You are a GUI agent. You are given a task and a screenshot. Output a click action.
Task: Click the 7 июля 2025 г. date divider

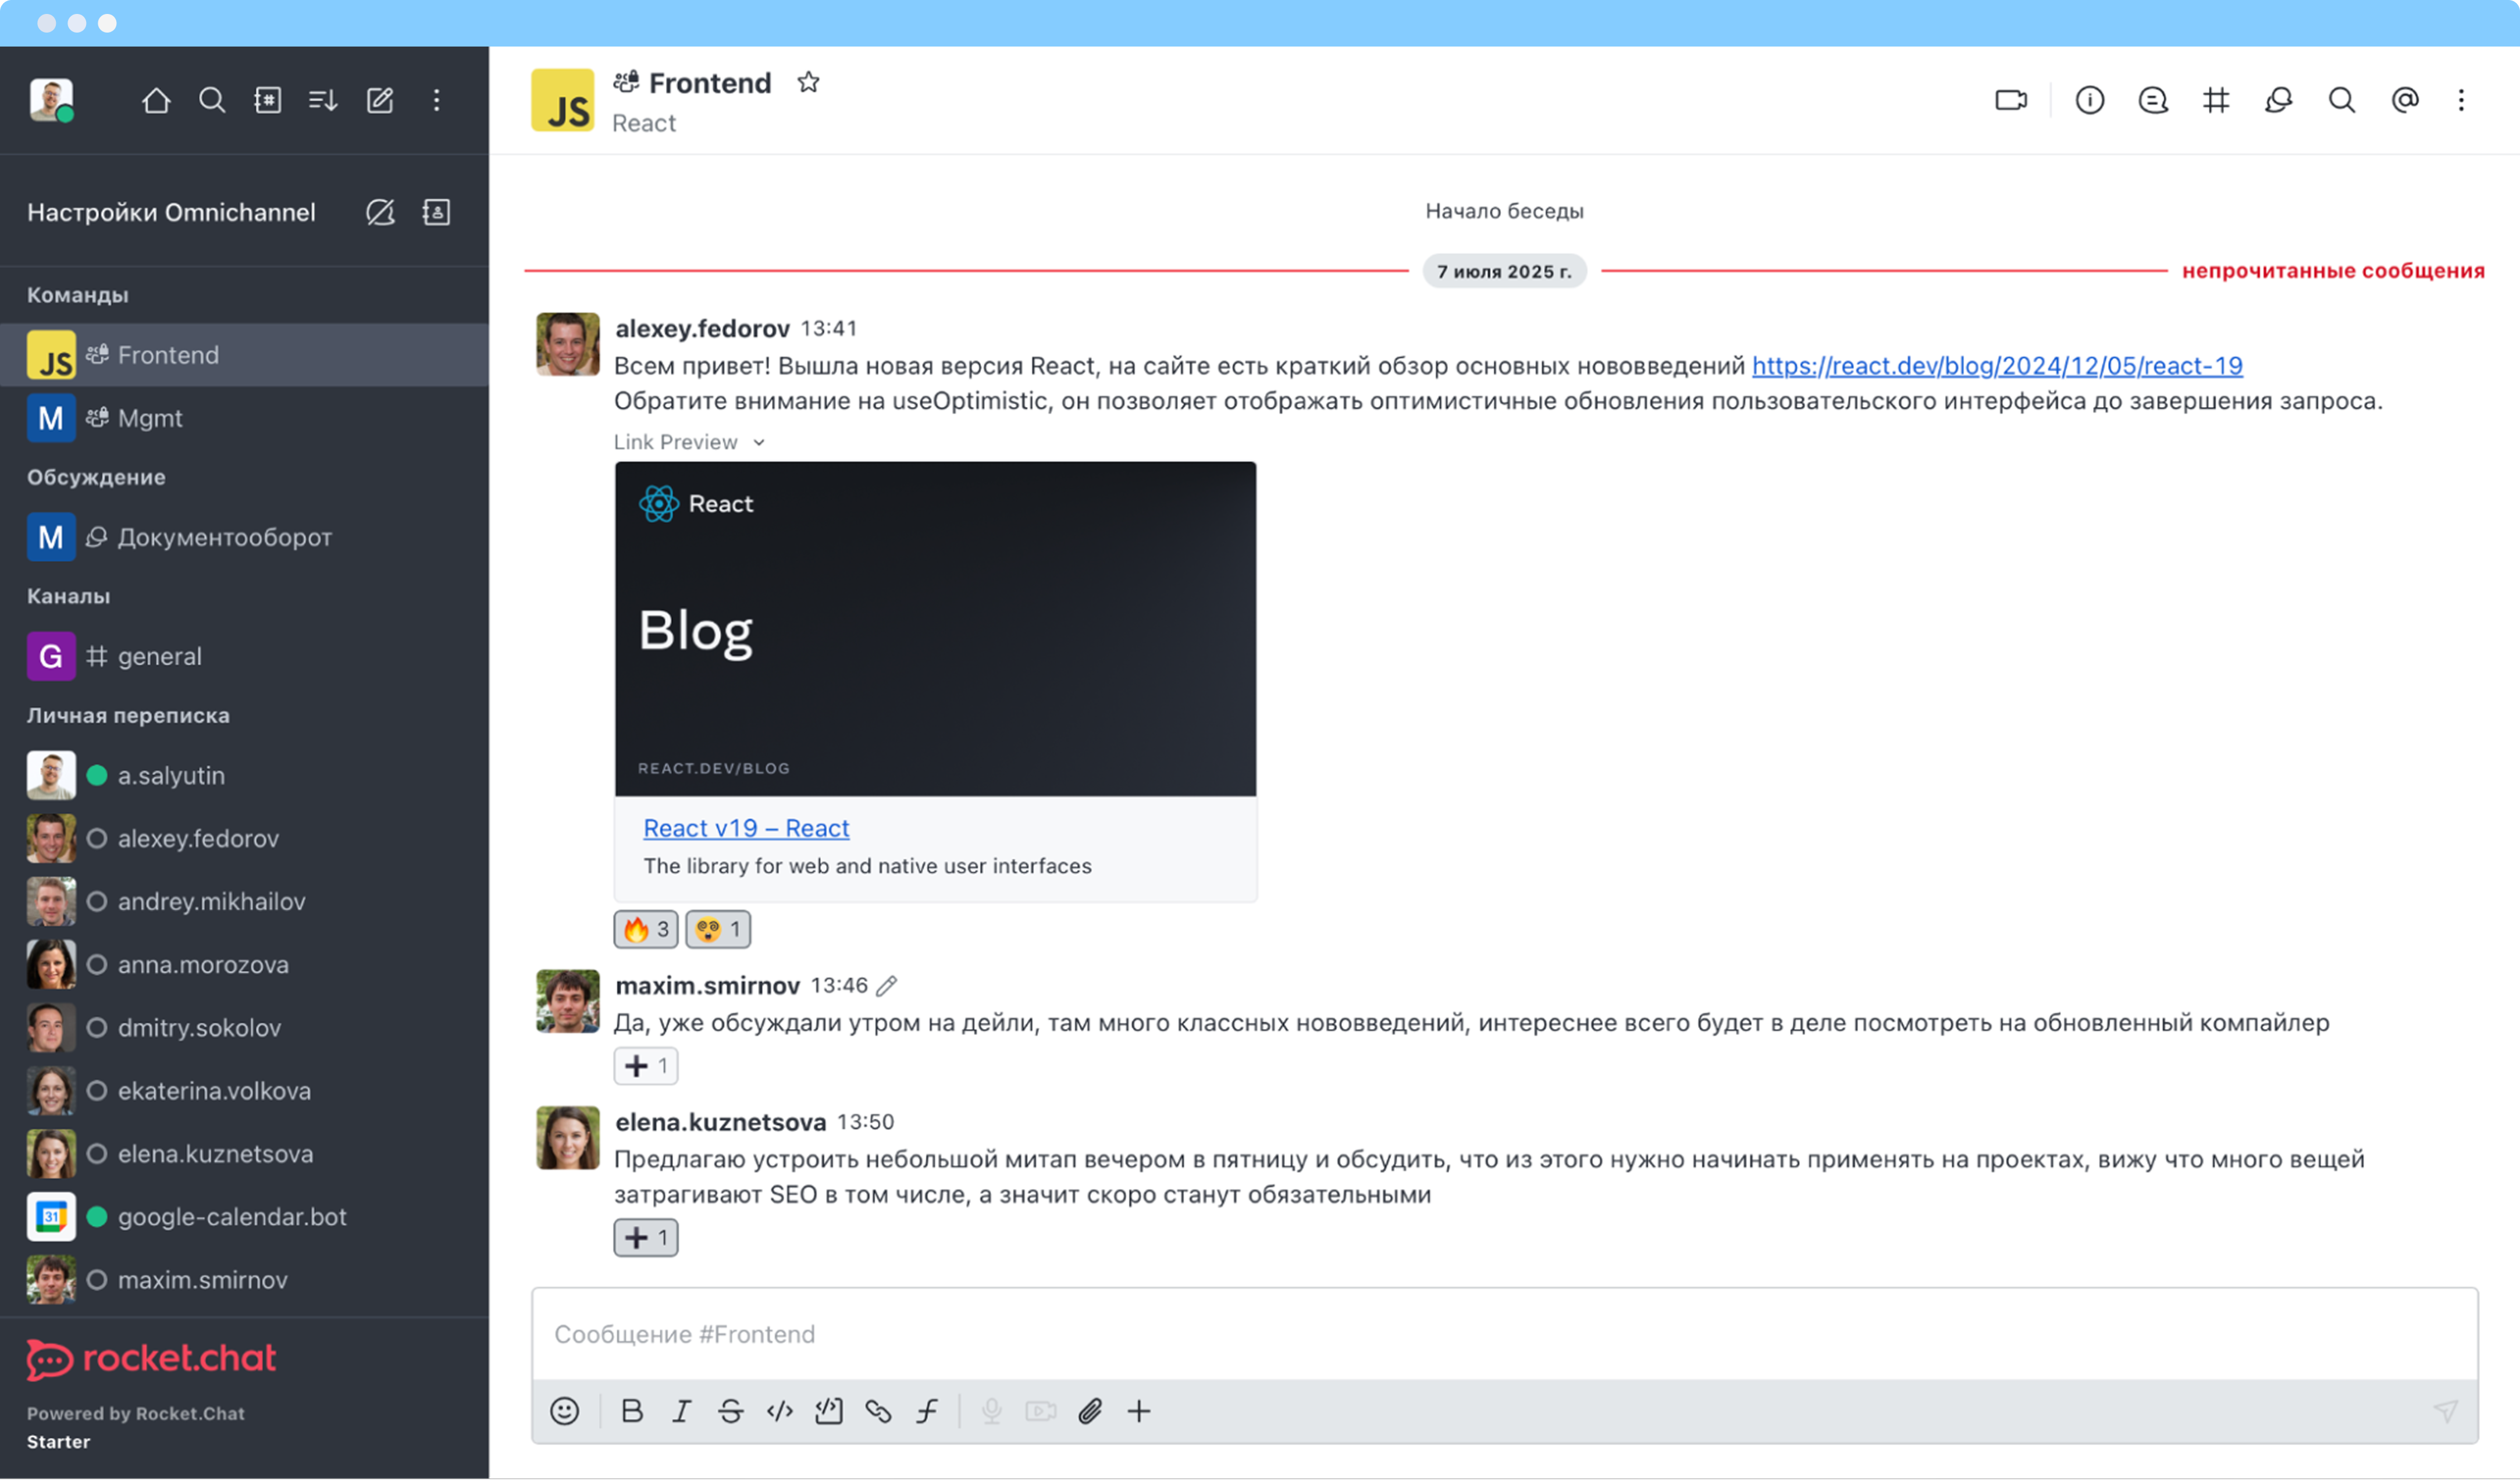[x=1504, y=271]
